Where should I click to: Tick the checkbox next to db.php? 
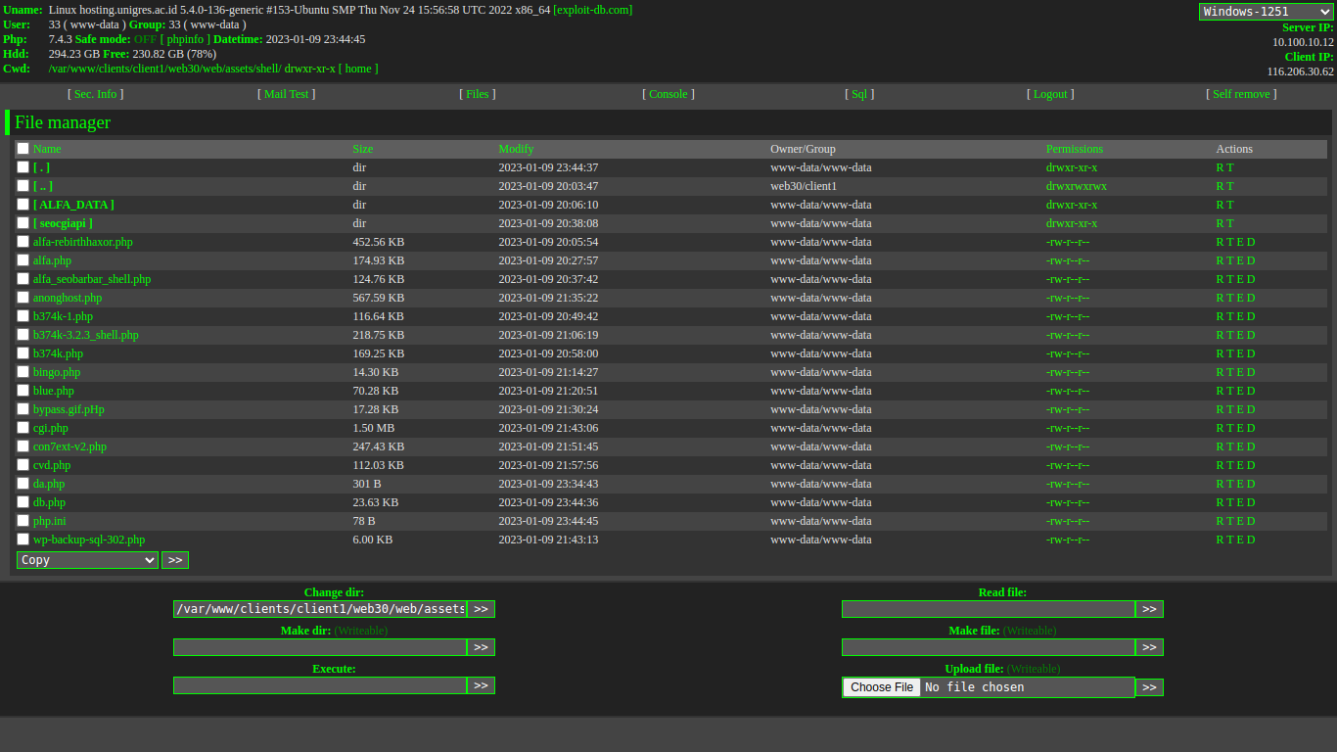23,502
